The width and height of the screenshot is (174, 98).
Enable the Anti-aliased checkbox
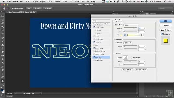tap(132, 57)
